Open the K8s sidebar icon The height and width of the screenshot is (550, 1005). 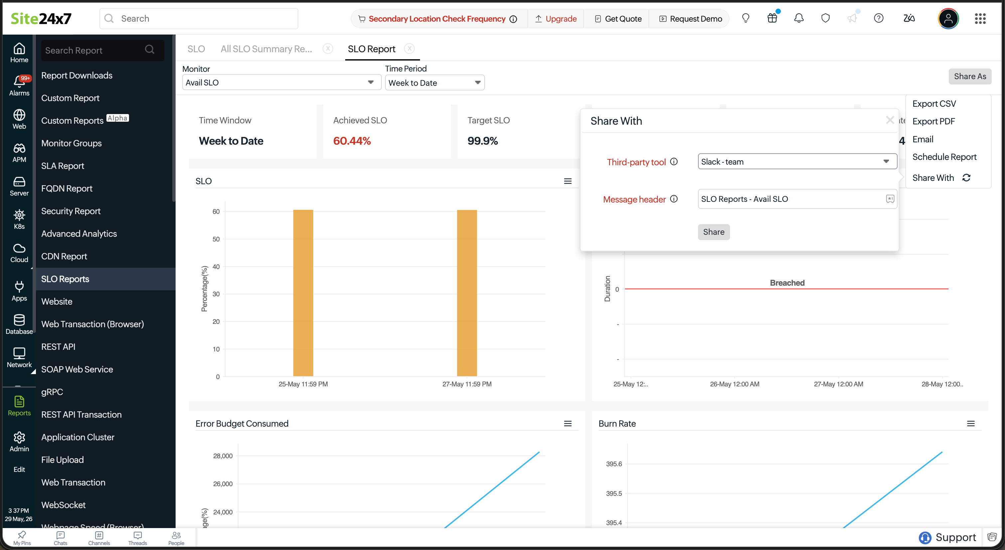pos(19,219)
